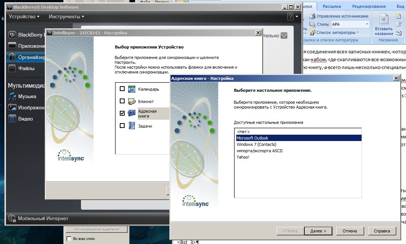Click the Organizer icon in BlackBerry sidebar
This screenshot has width=406, height=244.
12,57
